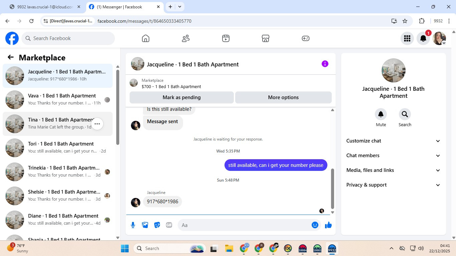Show hidden system tray icons
The height and width of the screenshot is (256, 456).
[x=391, y=248]
